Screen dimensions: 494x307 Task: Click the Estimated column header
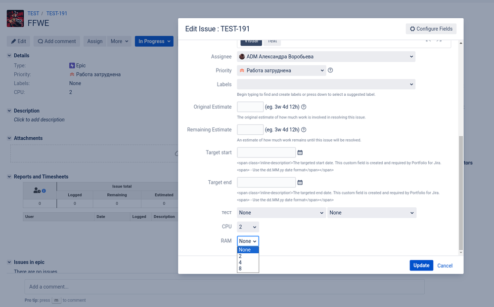click(164, 195)
